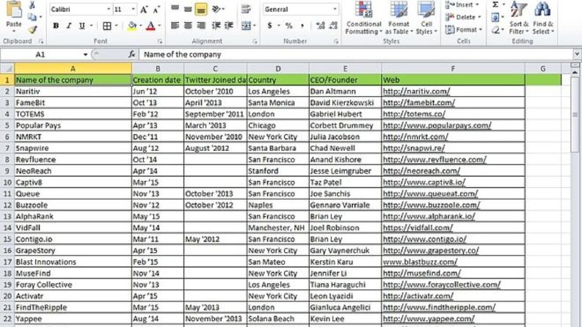
Task: Open the Format cells menu
Action: tap(463, 29)
